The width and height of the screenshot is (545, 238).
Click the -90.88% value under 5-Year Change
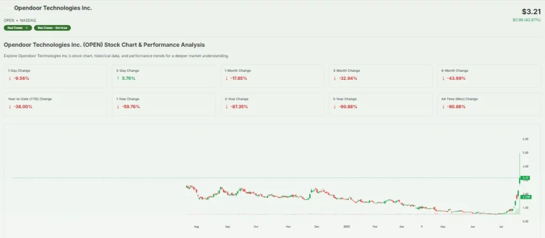click(348, 106)
